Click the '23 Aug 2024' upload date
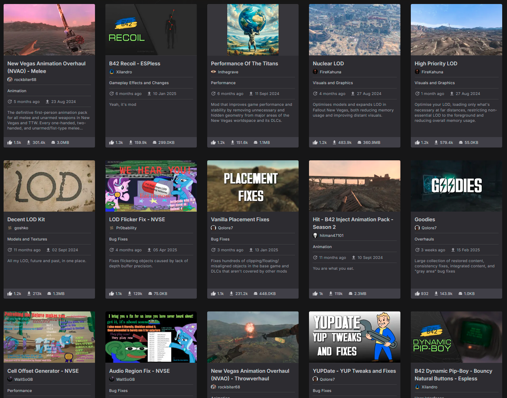The image size is (507, 398). (x=63, y=102)
